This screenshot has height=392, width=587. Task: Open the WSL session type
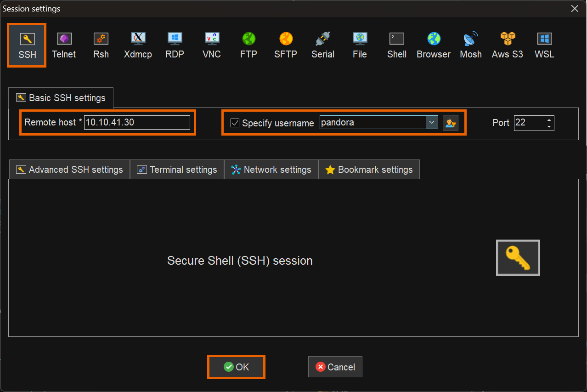pyautogui.click(x=544, y=45)
